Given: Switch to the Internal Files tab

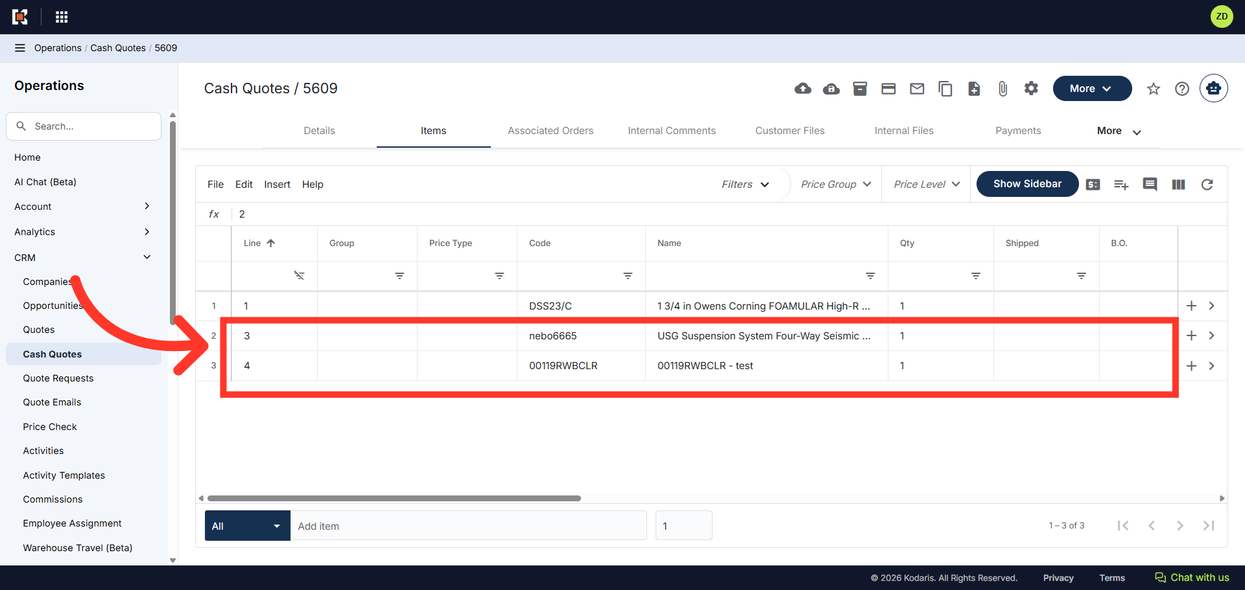Looking at the screenshot, I should pyautogui.click(x=904, y=131).
